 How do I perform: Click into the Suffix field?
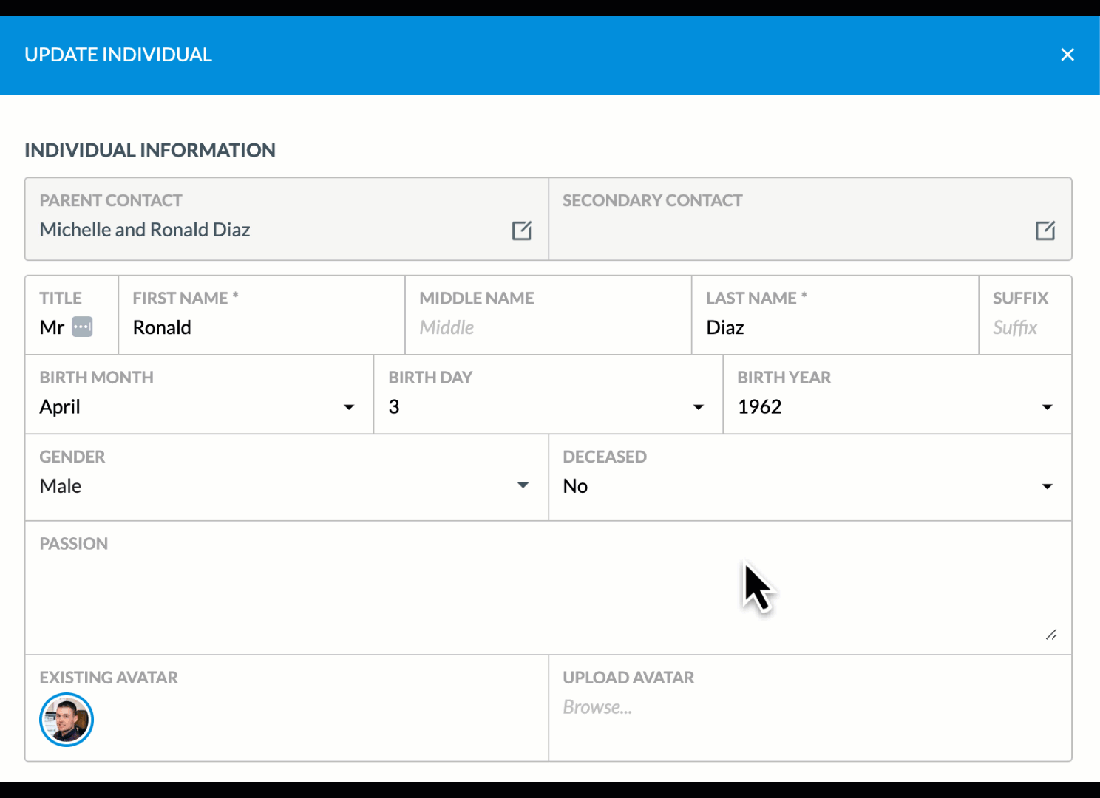click(1024, 327)
